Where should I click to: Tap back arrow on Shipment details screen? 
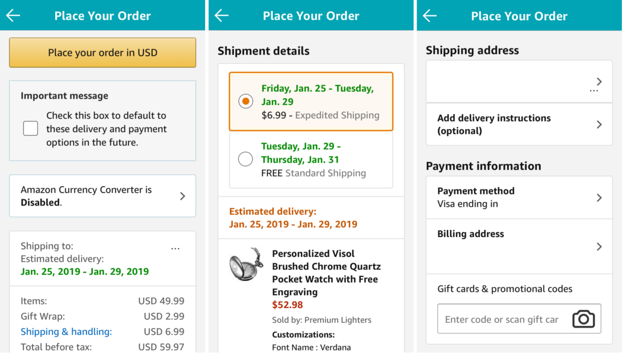[222, 15]
